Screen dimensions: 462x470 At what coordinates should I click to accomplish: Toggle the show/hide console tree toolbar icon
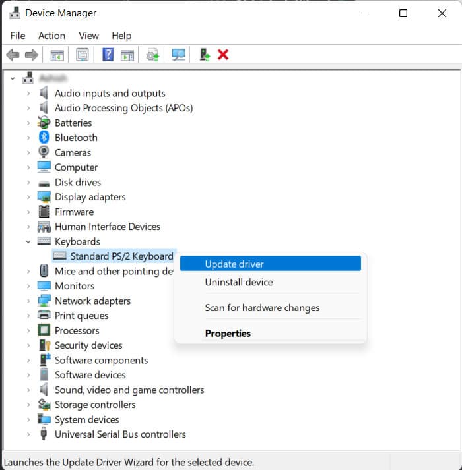57,55
